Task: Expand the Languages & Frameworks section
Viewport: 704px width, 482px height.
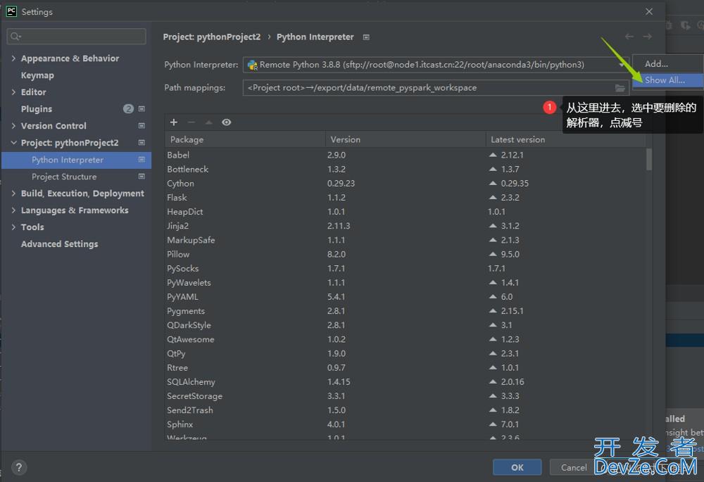Action: pos(13,210)
